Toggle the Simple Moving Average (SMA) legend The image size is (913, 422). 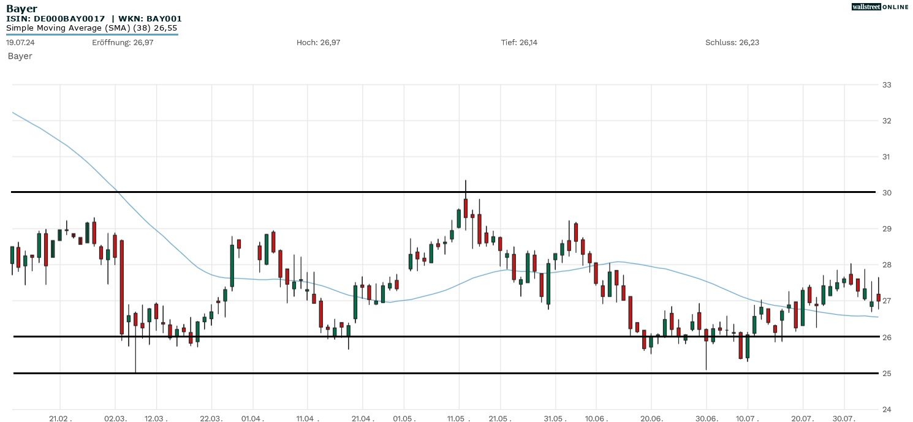92,28
